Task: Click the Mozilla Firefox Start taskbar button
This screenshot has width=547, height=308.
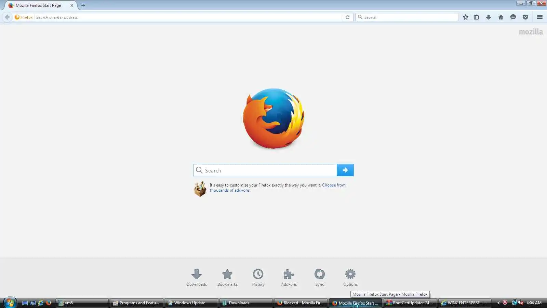Action: (355, 303)
